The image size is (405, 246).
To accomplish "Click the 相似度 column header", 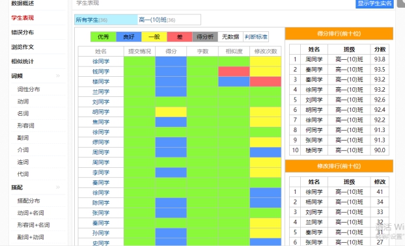I will click(234, 51).
